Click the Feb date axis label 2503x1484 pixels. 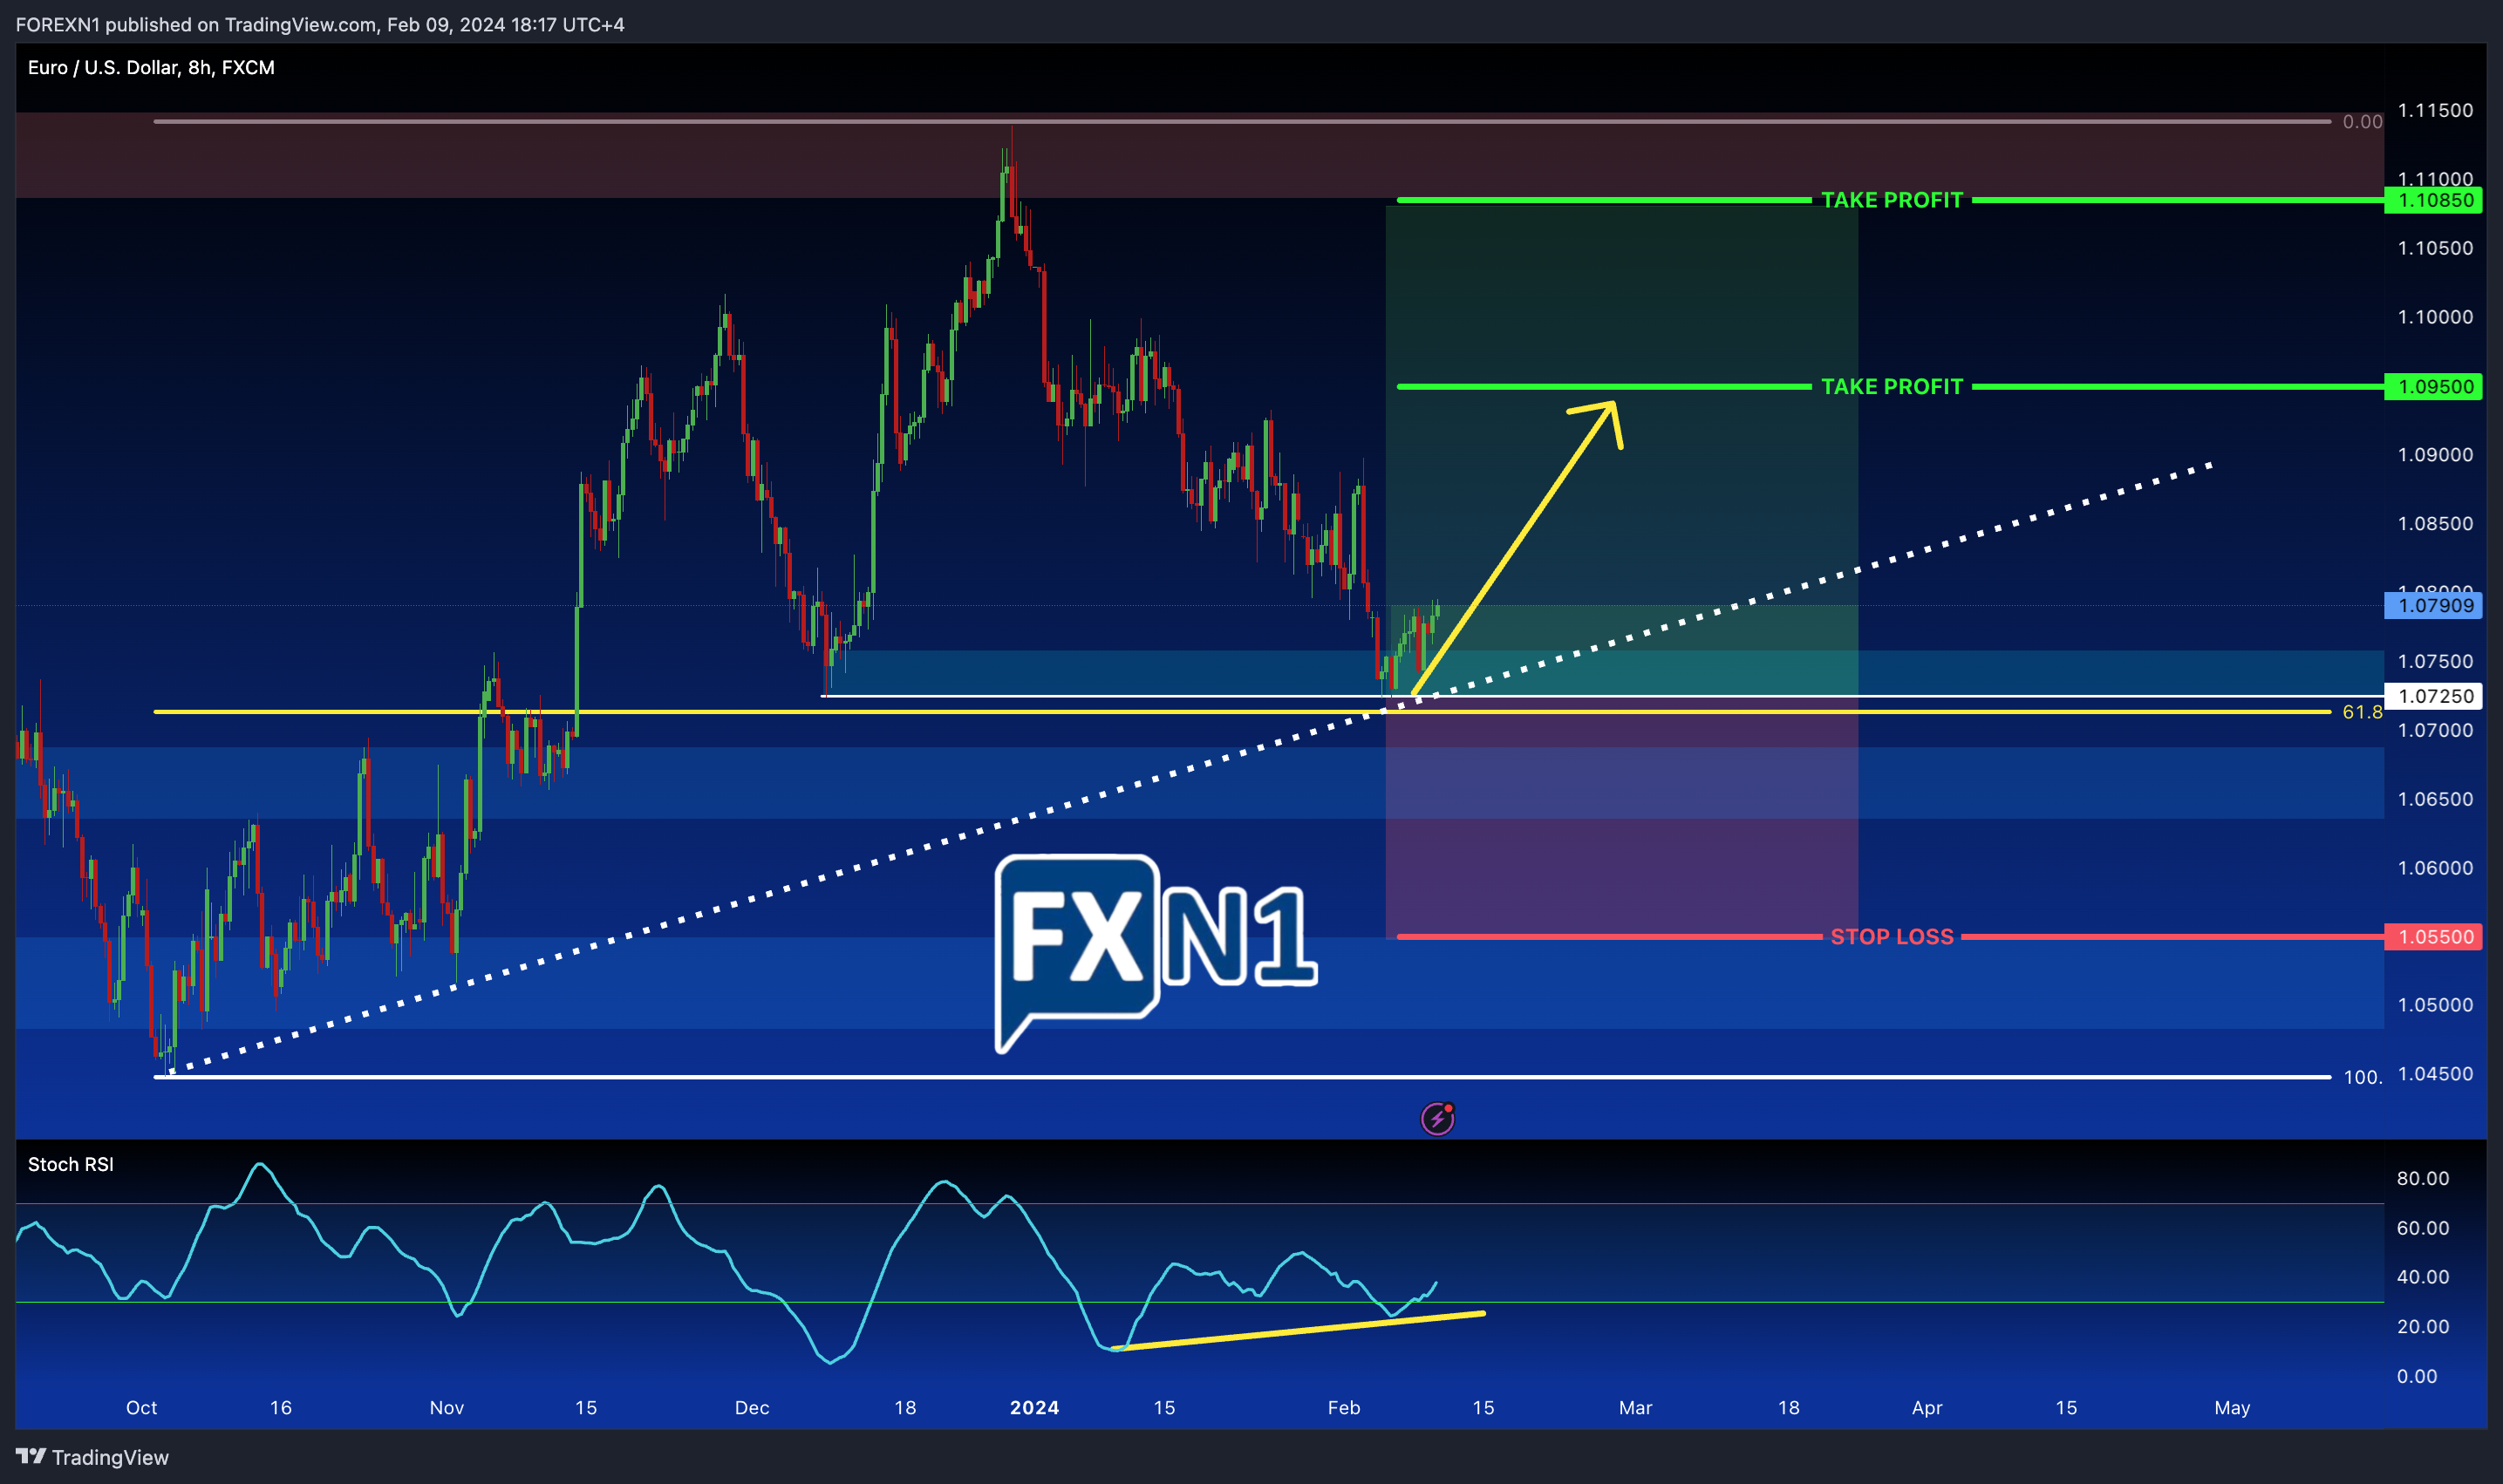[x=1344, y=1407]
